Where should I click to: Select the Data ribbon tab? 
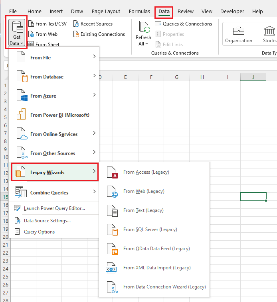(164, 12)
